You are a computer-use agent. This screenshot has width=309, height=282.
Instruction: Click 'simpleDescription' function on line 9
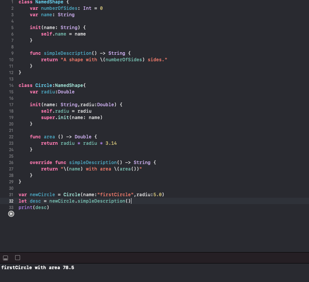(67, 53)
